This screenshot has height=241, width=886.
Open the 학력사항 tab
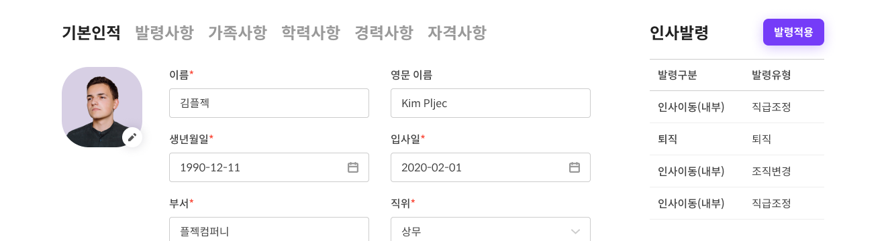pyautogui.click(x=311, y=32)
